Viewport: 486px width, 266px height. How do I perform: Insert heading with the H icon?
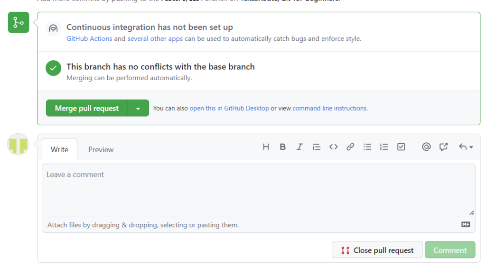click(266, 147)
